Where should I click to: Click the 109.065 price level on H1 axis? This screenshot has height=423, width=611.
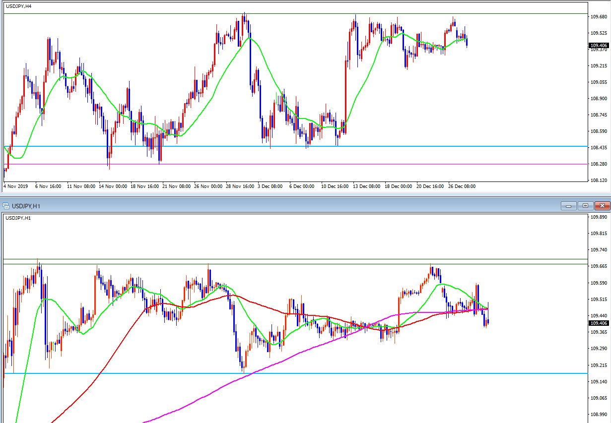[599, 398]
